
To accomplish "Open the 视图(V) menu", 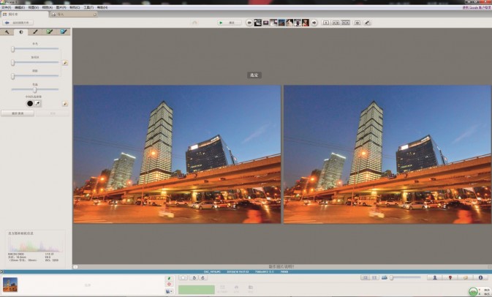I will tap(33, 7).
